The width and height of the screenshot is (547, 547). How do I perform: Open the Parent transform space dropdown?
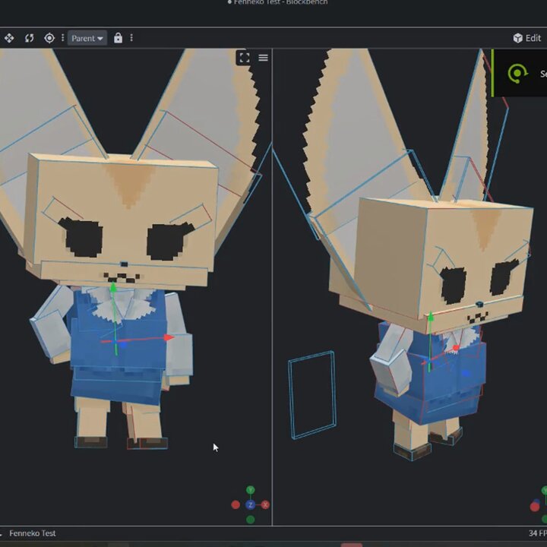[x=87, y=38]
